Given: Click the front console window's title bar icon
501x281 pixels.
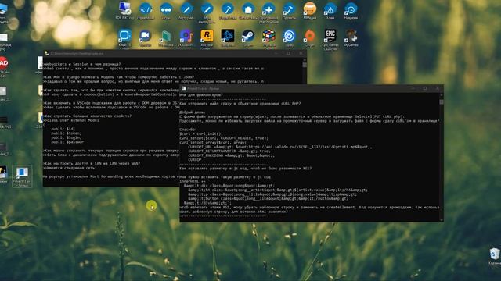Looking at the screenshot, I should 184,88.
